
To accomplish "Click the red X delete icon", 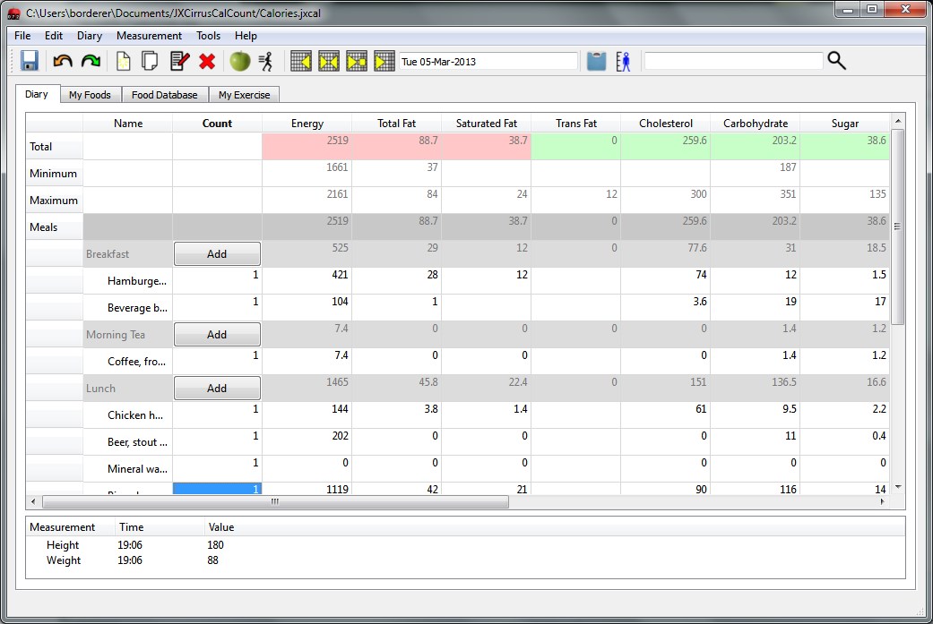I will (207, 61).
